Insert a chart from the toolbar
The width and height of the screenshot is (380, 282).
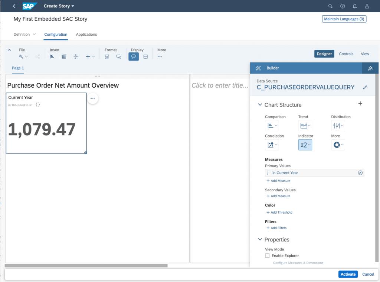click(x=52, y=56)
